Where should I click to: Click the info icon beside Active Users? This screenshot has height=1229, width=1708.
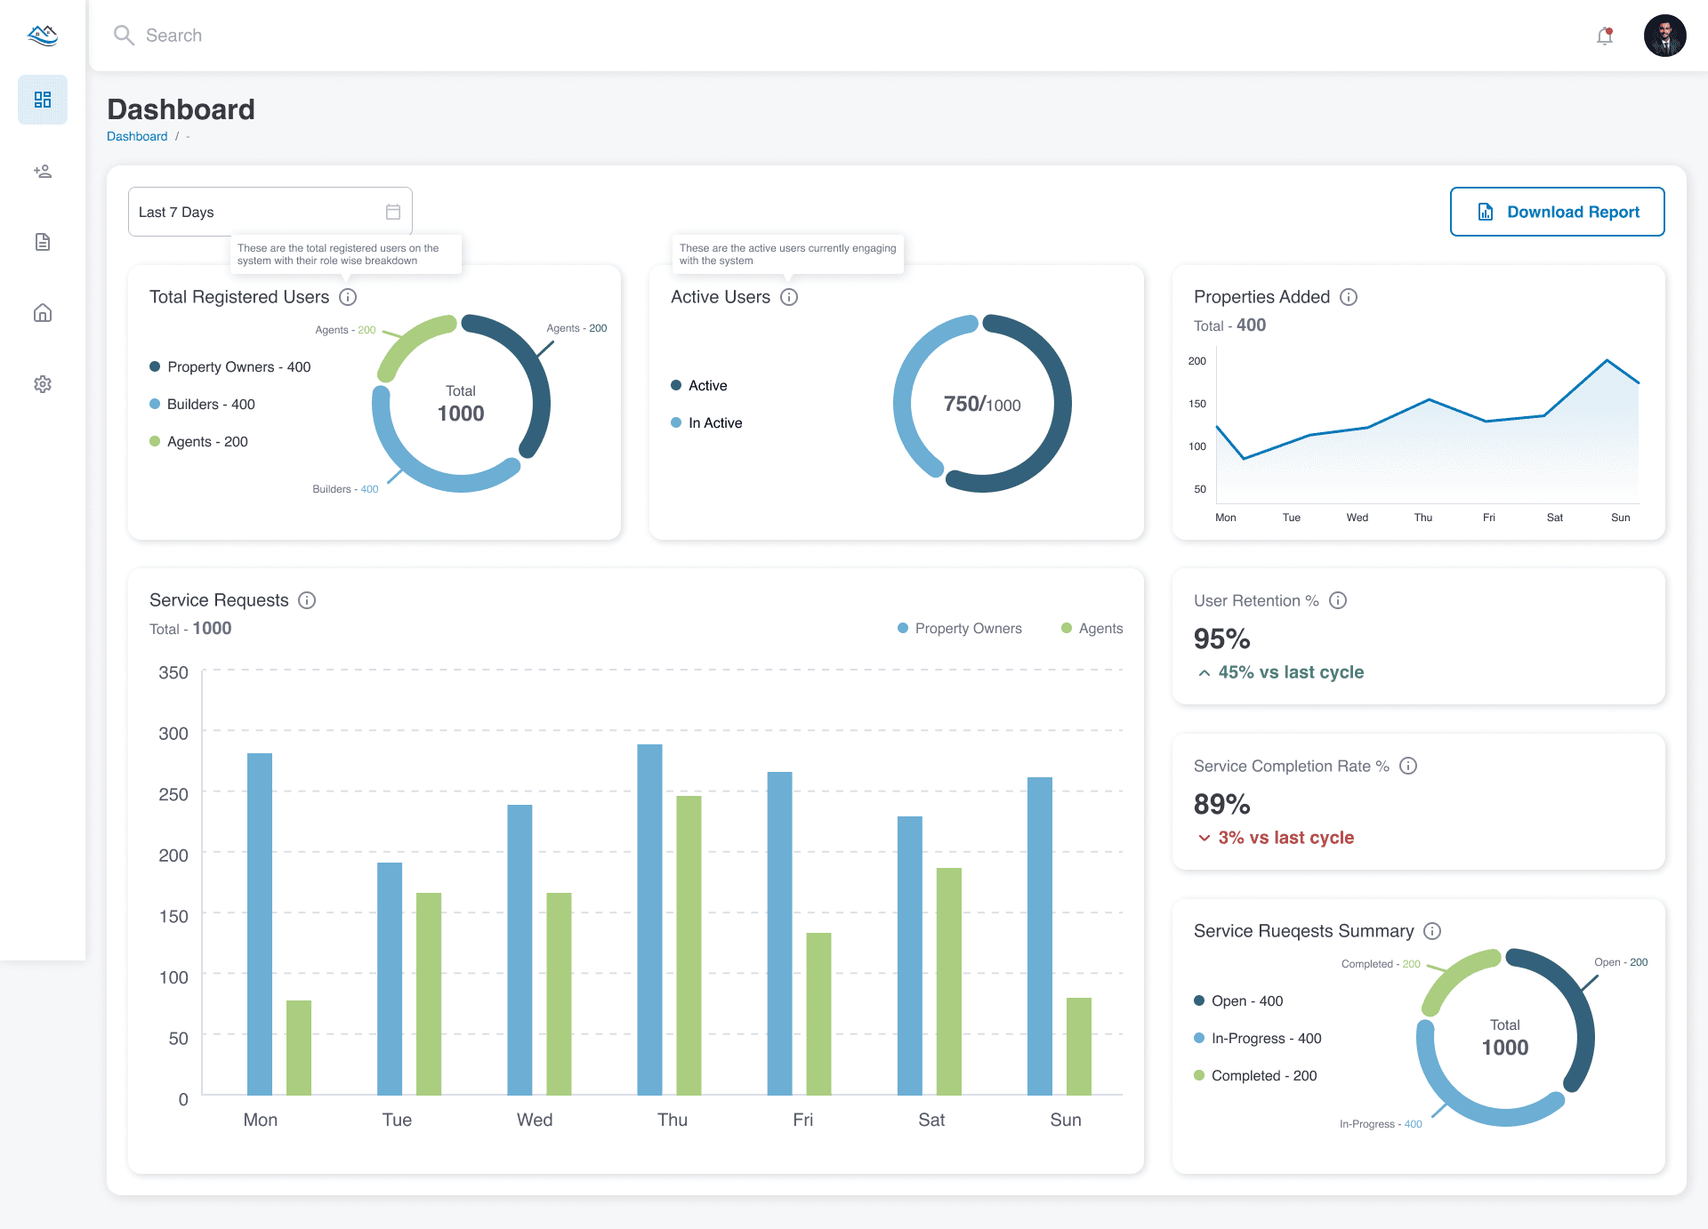790,297
